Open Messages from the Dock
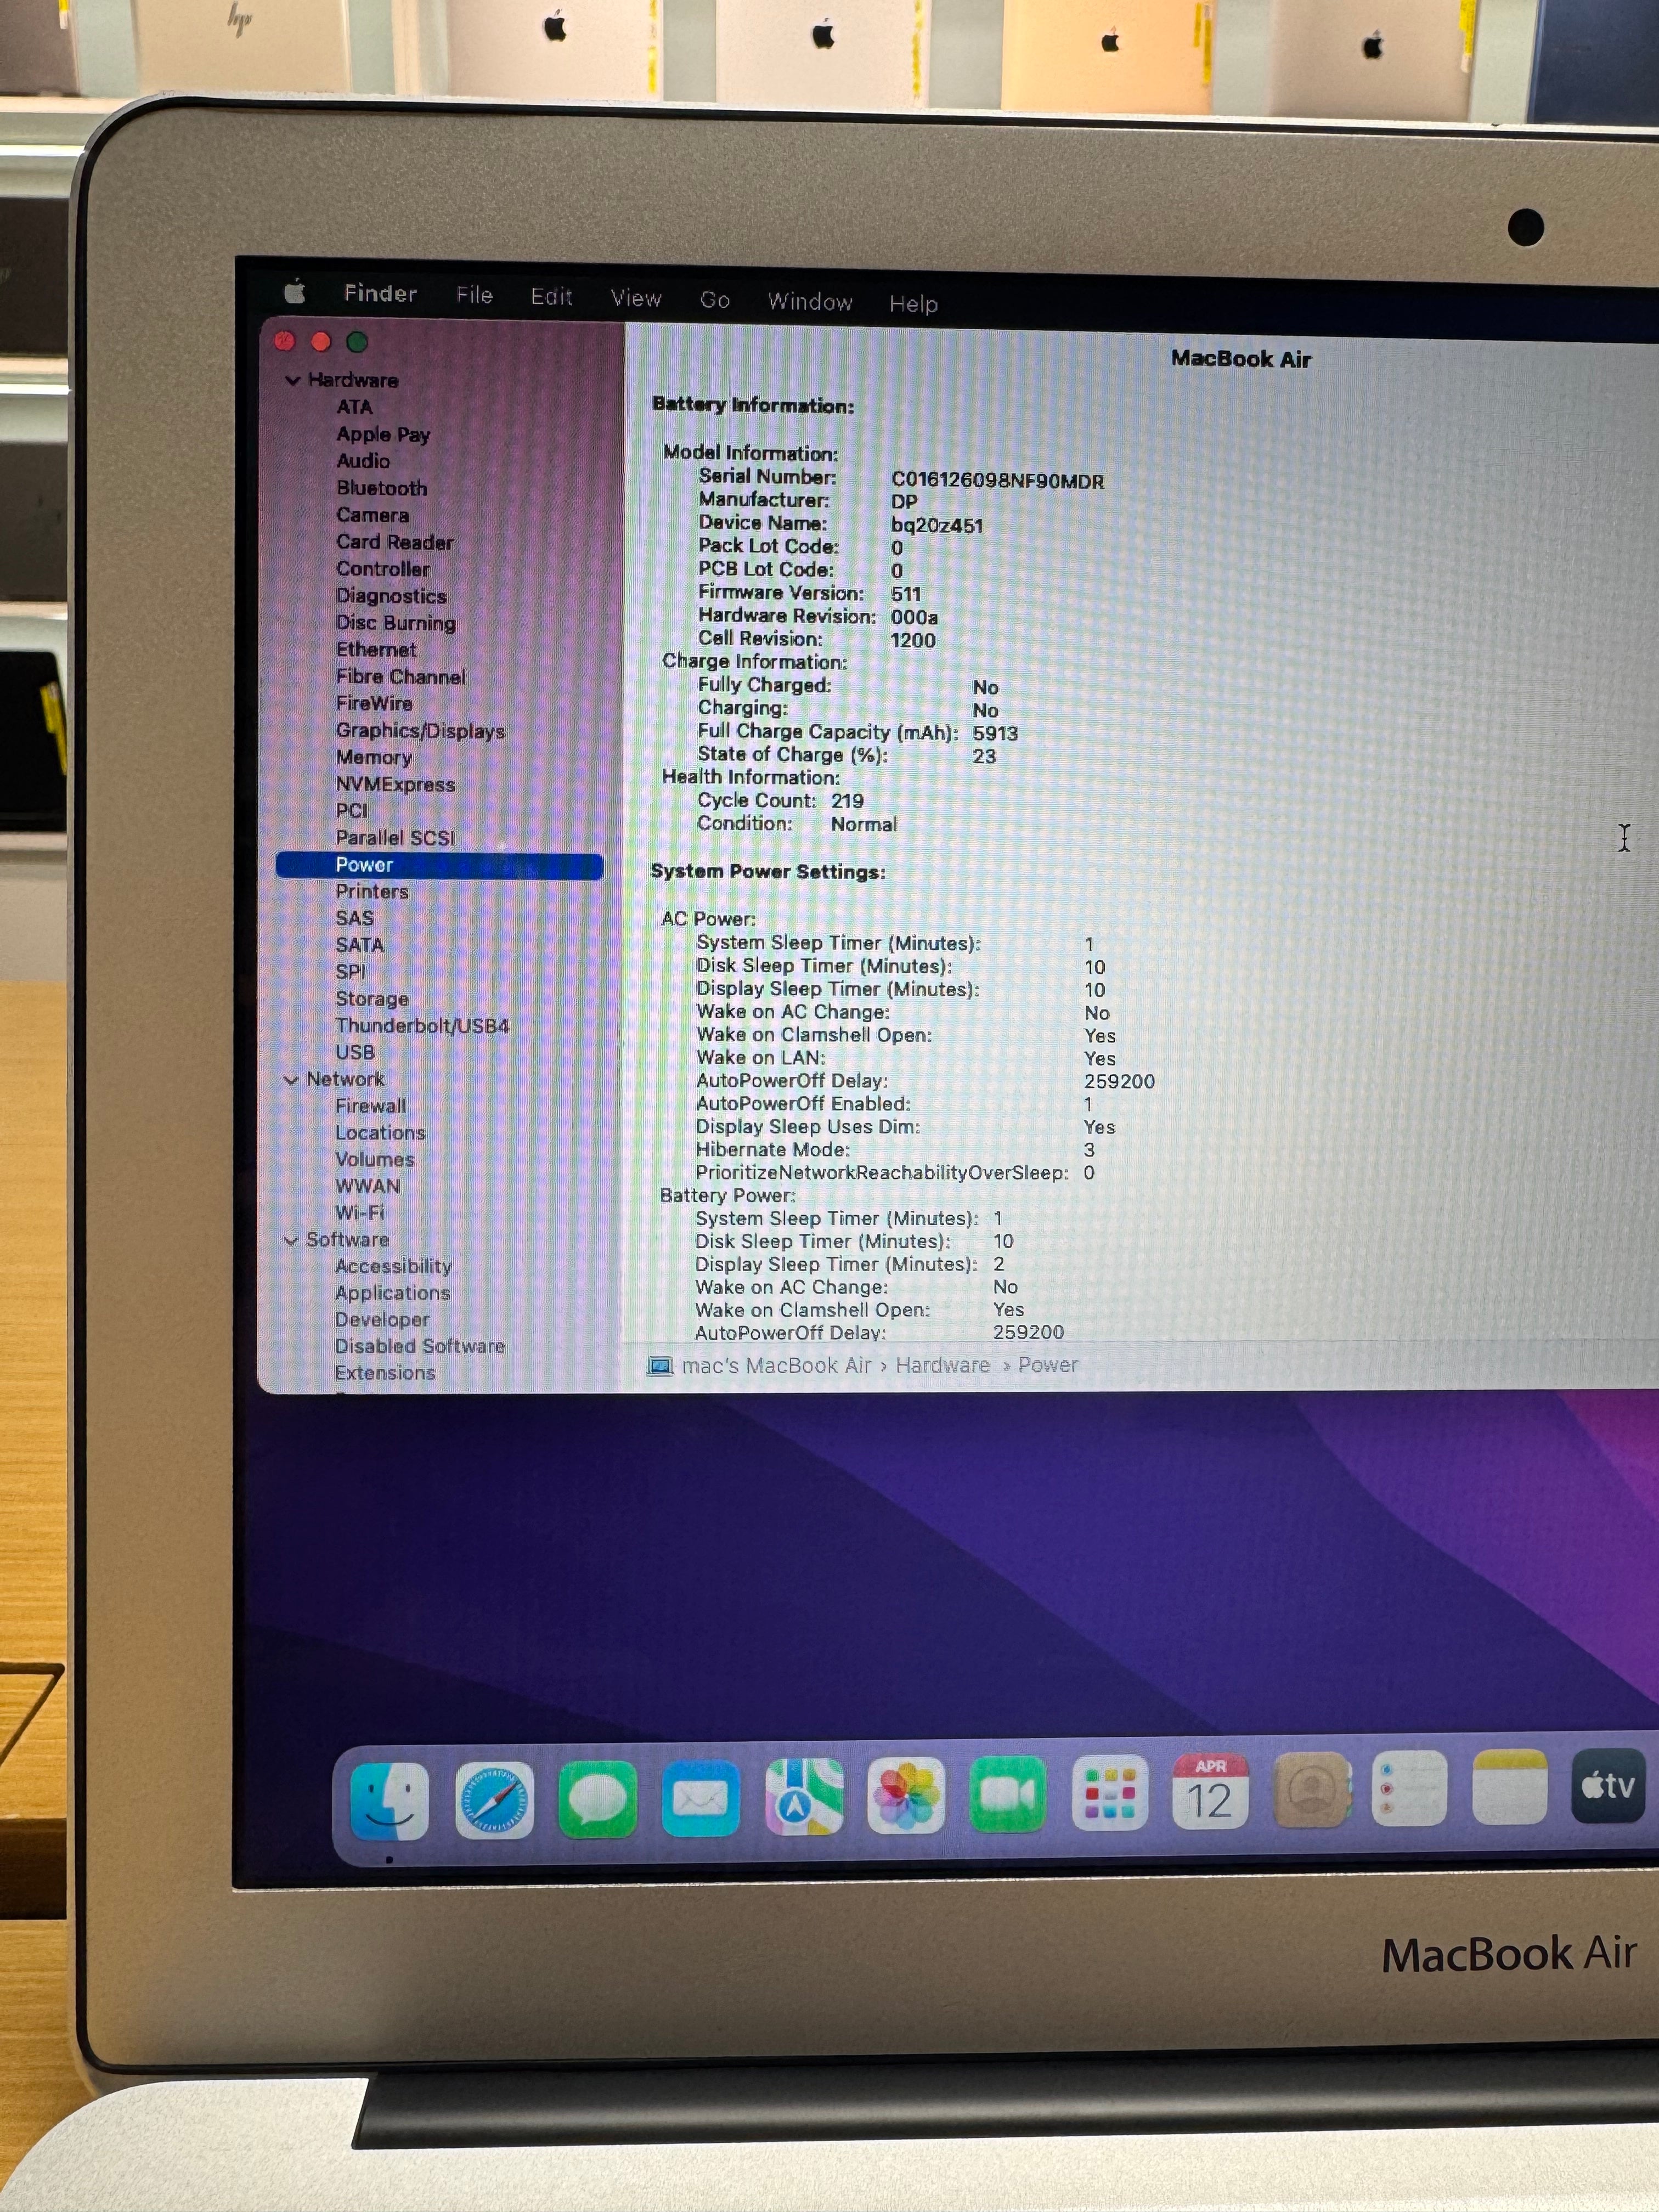The height and width of the screenshot is (2212, 1659). tap(597, 1799)
